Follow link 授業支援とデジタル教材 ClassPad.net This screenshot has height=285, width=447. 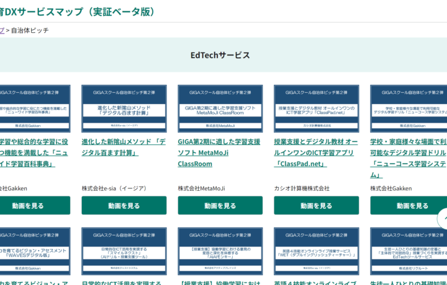tap(316, 153)
